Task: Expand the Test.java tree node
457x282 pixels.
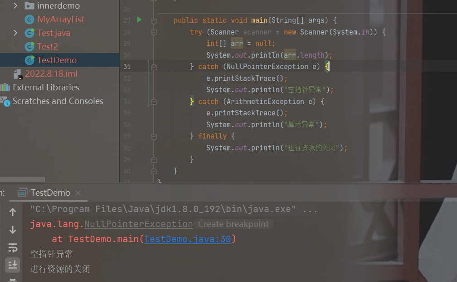Action: pyautogui.click(x=15, y=33)
